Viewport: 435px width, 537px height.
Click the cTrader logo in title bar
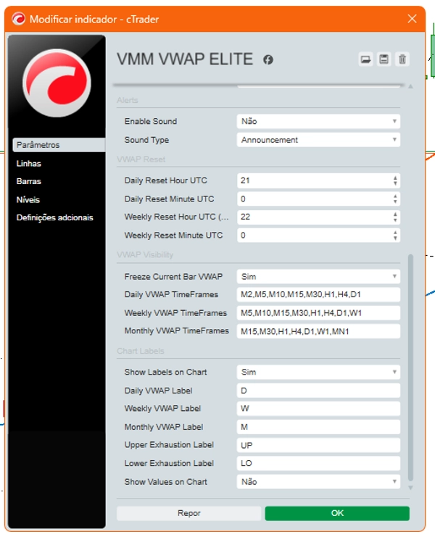coord(19,19)
